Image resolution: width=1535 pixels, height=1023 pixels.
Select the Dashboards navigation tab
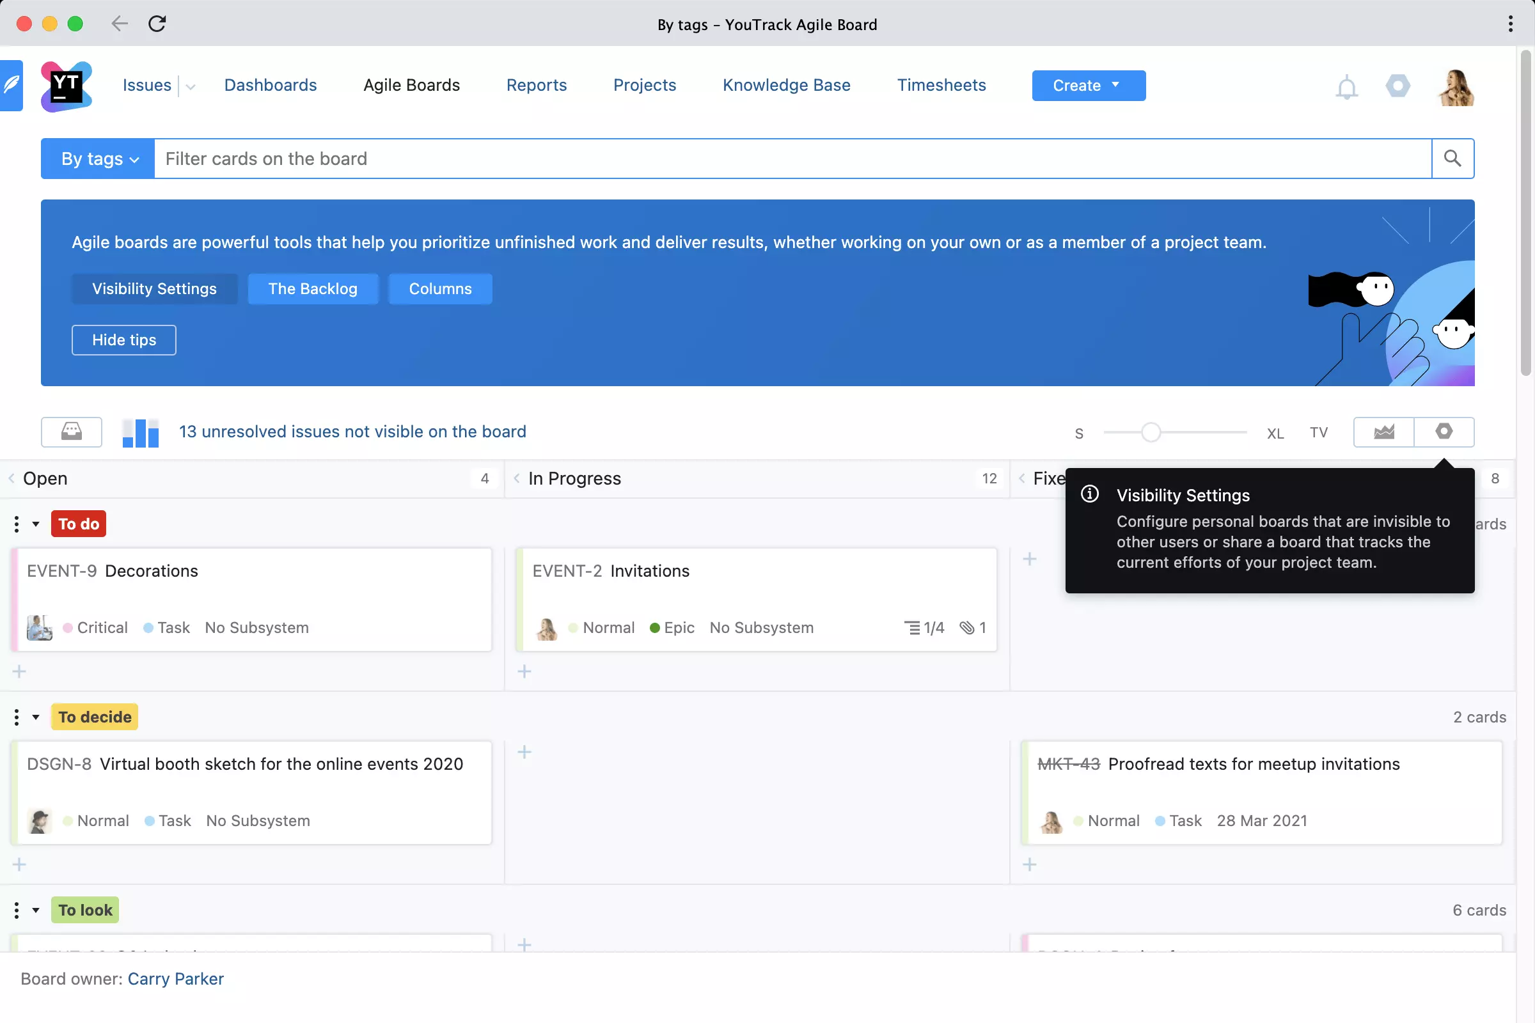(x=269, y=84)
